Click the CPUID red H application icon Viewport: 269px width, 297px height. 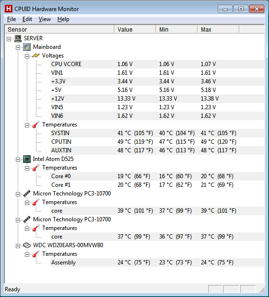pos(9,9)
